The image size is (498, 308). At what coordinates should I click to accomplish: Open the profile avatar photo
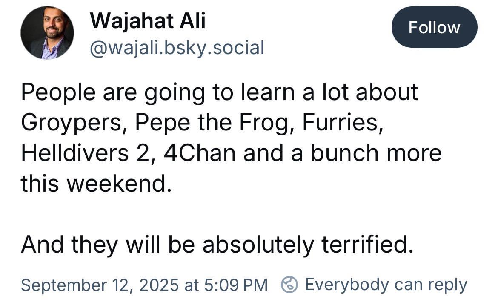(x=47, y=33)
